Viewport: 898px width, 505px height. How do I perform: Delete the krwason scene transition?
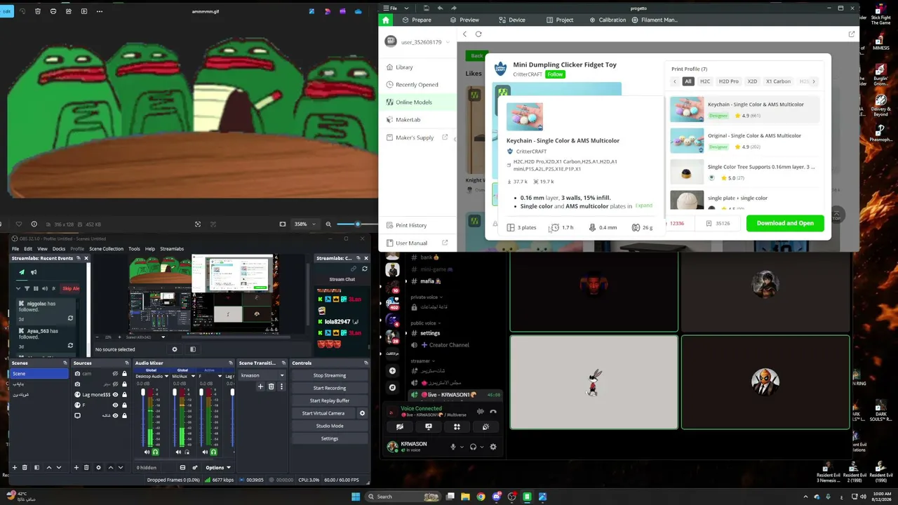tap(271, 386)
